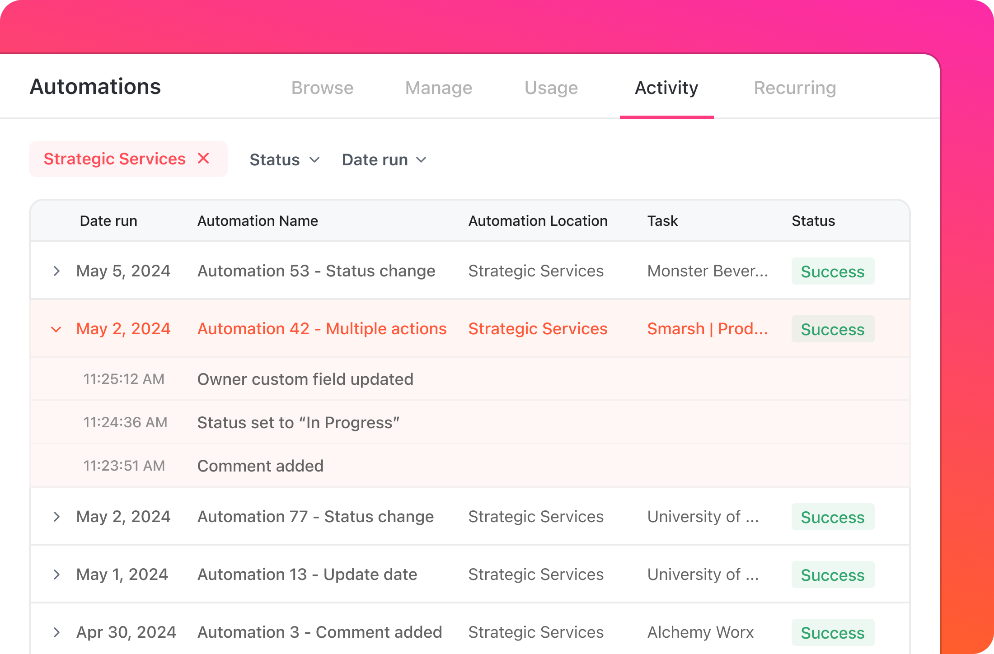Open the Status filter dropdown

(x=284, y=159)
